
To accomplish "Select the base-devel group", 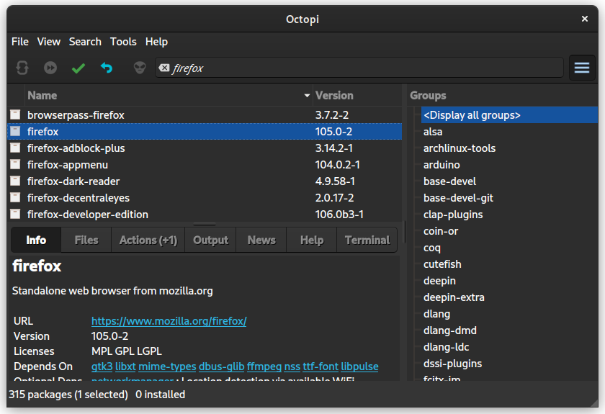I will [449, 181].
